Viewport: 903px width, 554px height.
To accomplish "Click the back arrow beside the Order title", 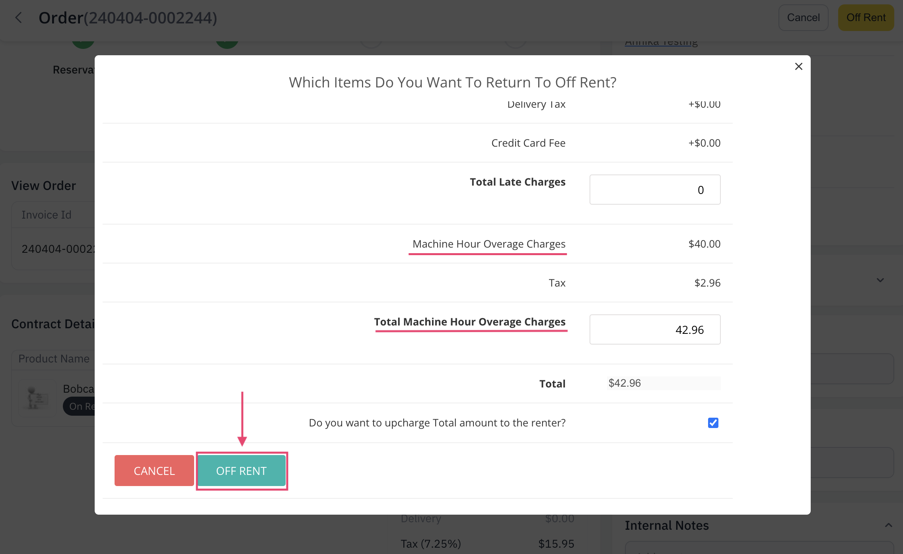I will coord(19,17).
